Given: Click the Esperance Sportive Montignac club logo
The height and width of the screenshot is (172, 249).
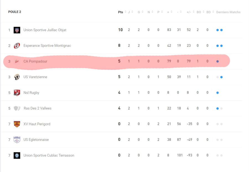Looking at the screenshot, I should [x=17, y=46].
